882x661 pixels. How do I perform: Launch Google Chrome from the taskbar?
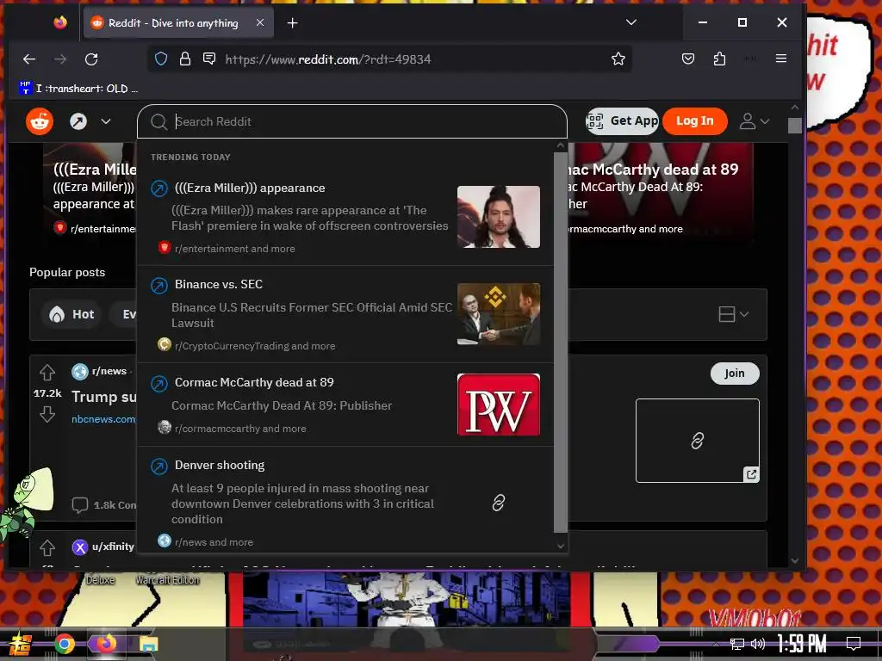coord(64,644)
